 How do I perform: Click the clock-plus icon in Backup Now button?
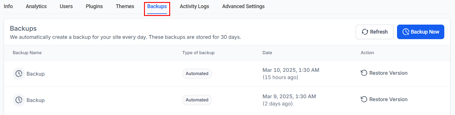pos(406,32)
